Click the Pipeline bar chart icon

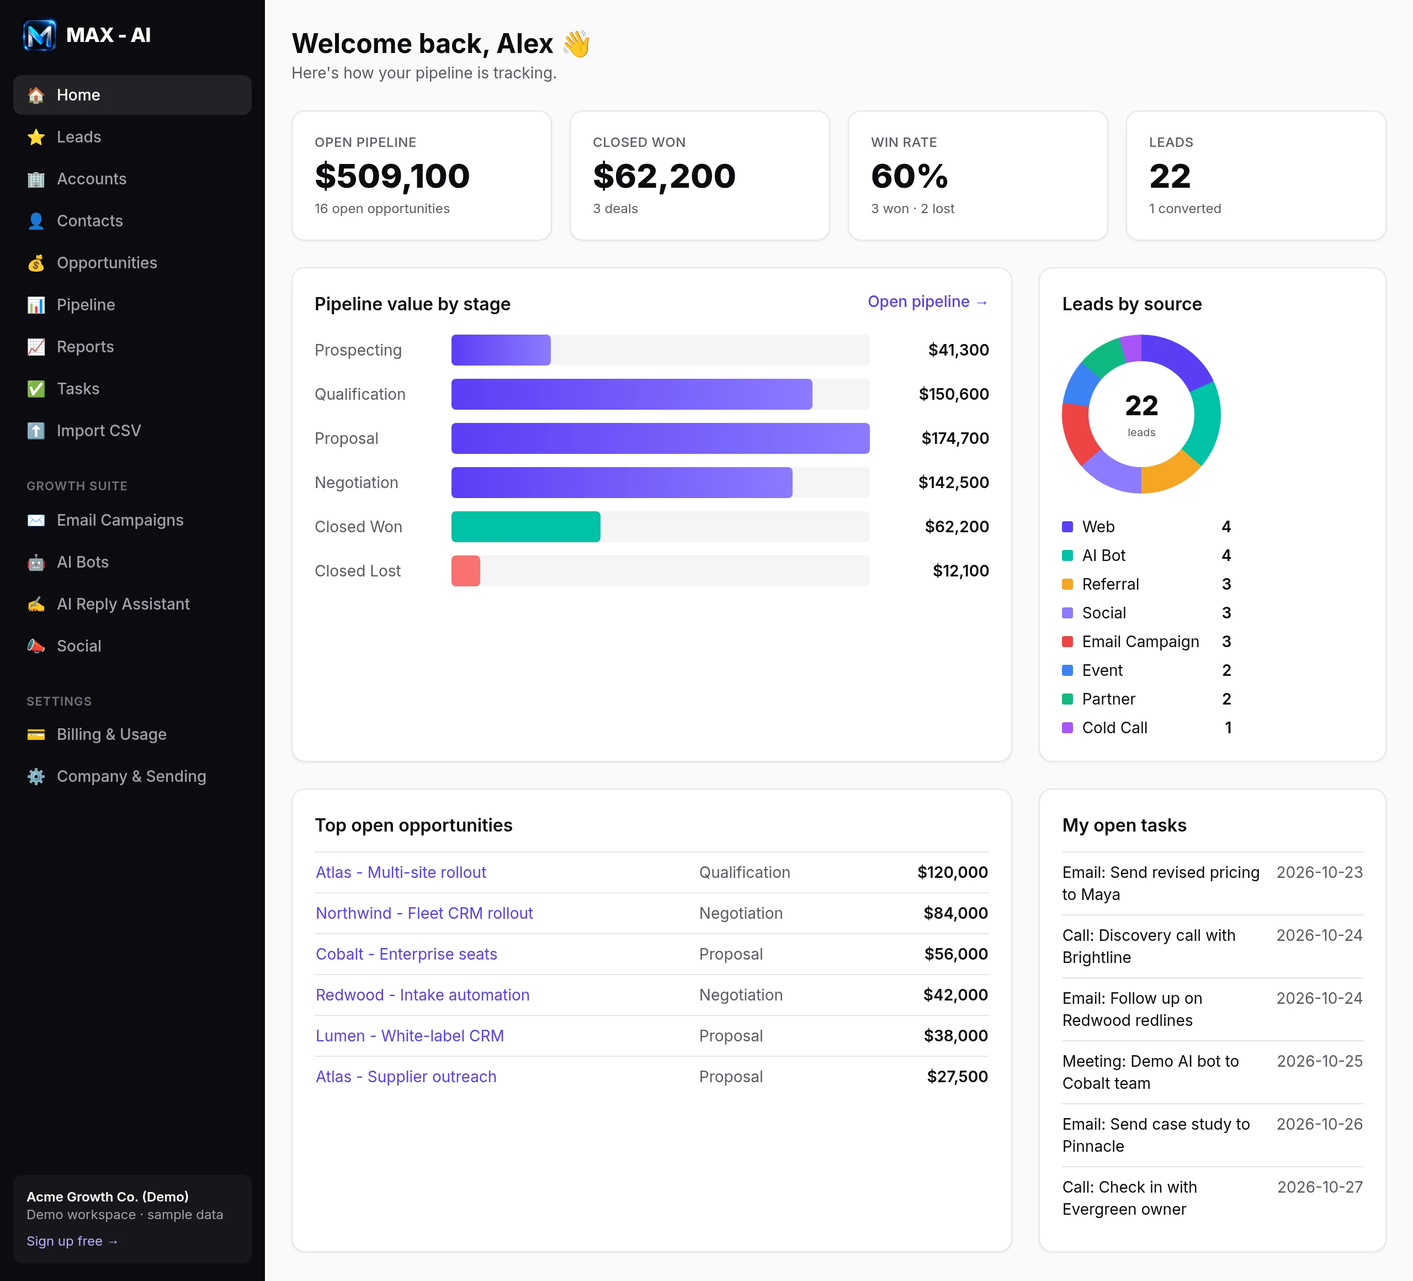pos(36,305)
